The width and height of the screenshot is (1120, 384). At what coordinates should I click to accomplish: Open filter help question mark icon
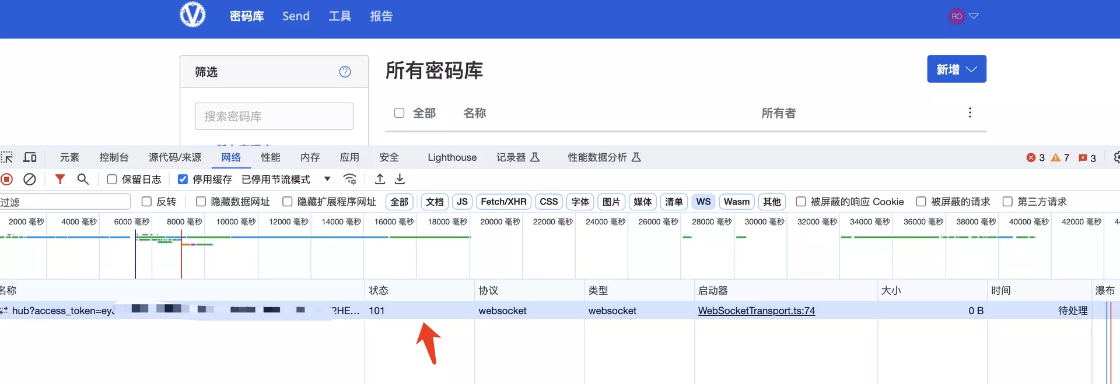[345, 72]
